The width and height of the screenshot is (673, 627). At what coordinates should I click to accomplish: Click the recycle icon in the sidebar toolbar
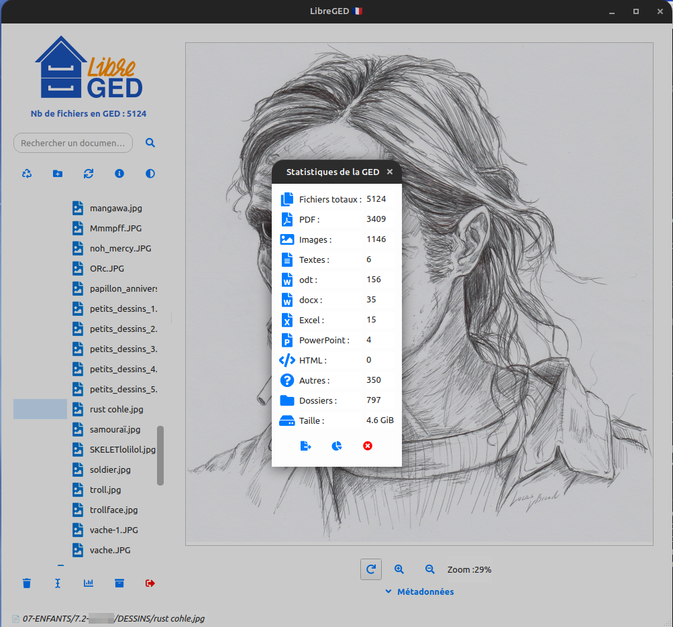pos(27,174)
